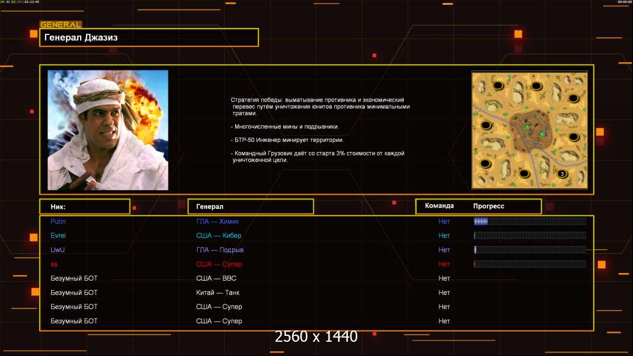Click the General Jaziz portrait image
The image size is (633, 356).
pos(108,130)
